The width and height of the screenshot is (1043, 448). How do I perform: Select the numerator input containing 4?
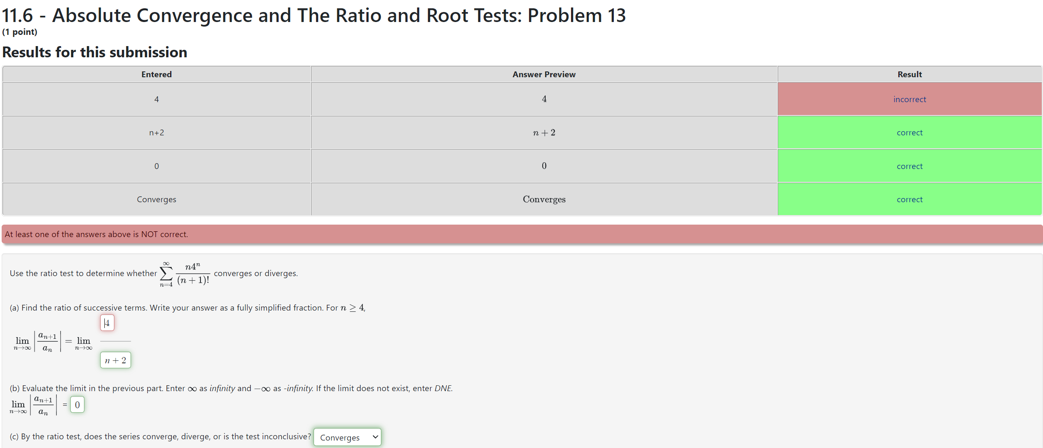[x=107, y=323]
